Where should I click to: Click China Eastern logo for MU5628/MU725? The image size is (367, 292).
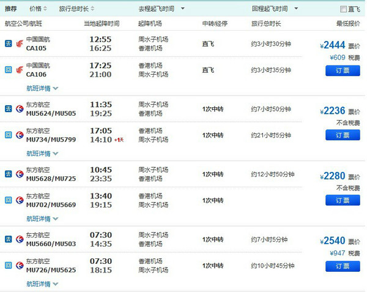coord(20,174)
